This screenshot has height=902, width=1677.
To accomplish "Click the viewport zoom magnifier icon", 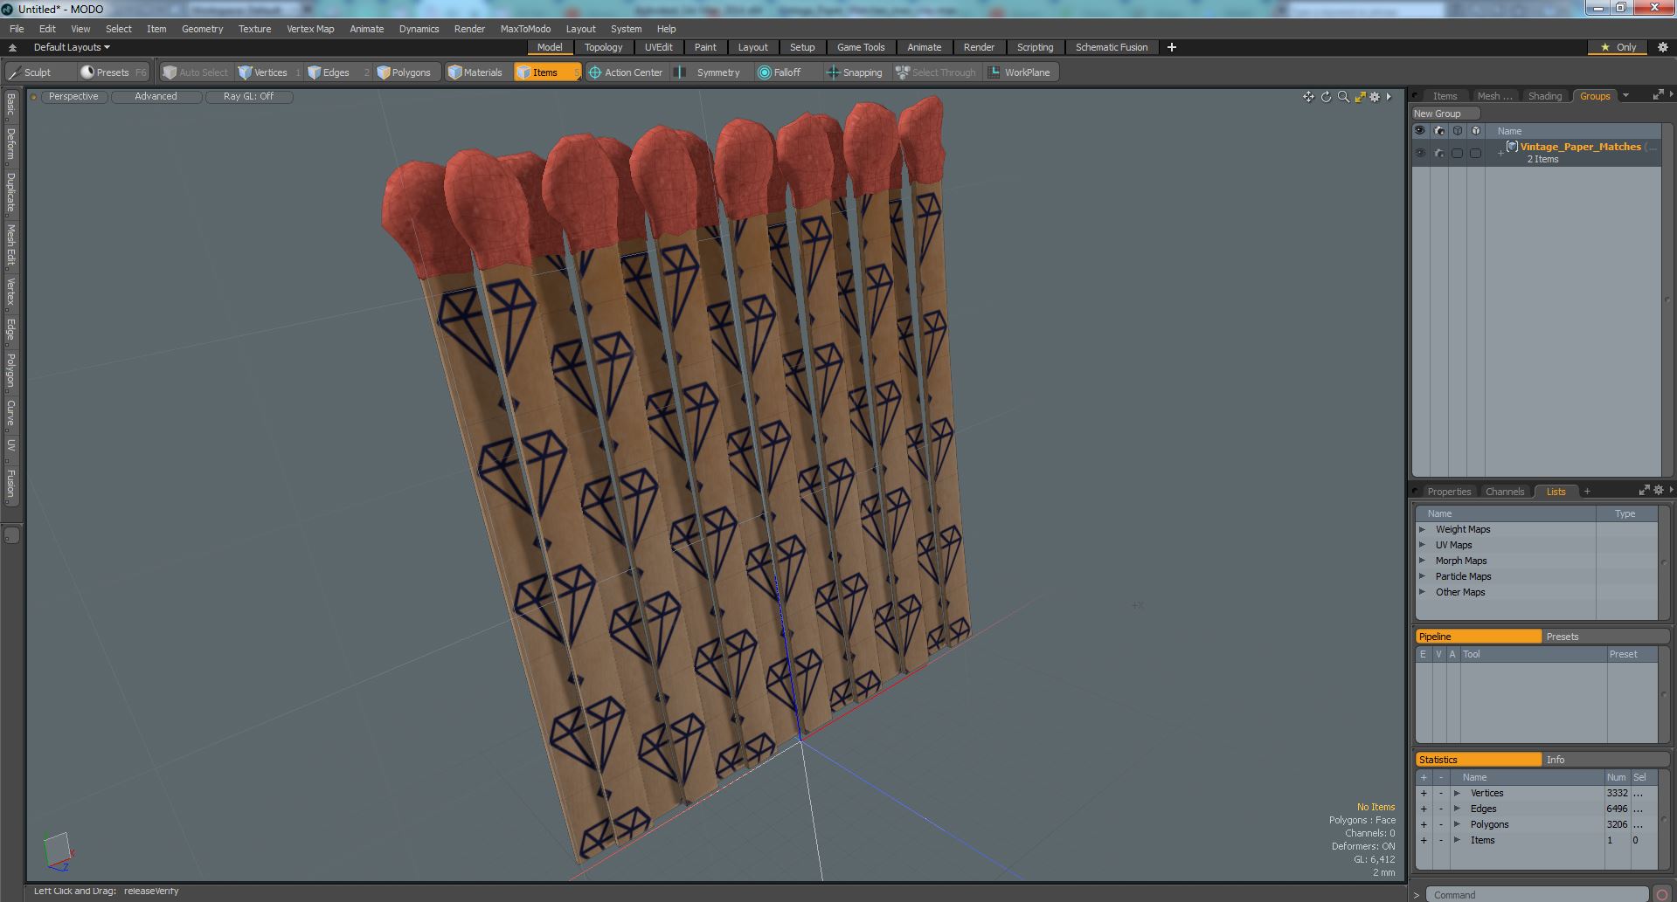I will 1343,97.
